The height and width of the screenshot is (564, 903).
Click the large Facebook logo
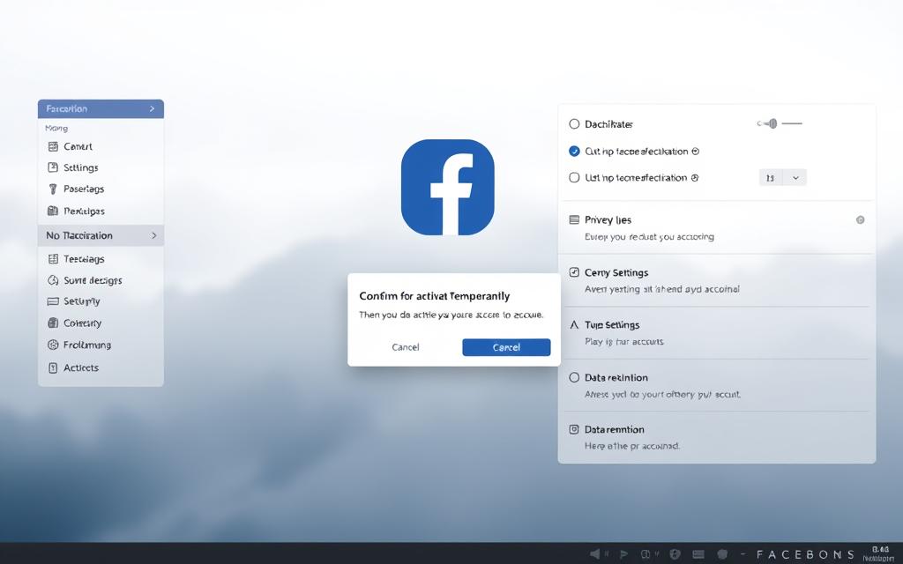pos(447,187)
